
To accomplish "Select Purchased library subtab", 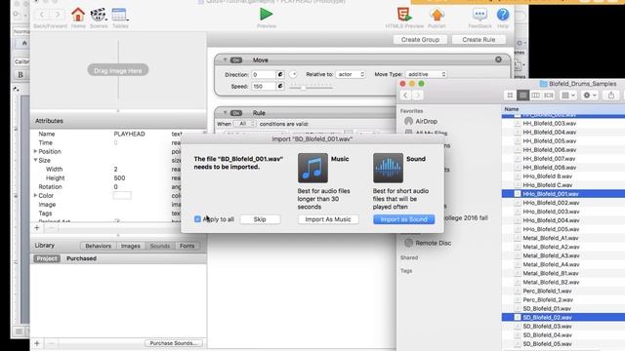I will click(81, 258).
